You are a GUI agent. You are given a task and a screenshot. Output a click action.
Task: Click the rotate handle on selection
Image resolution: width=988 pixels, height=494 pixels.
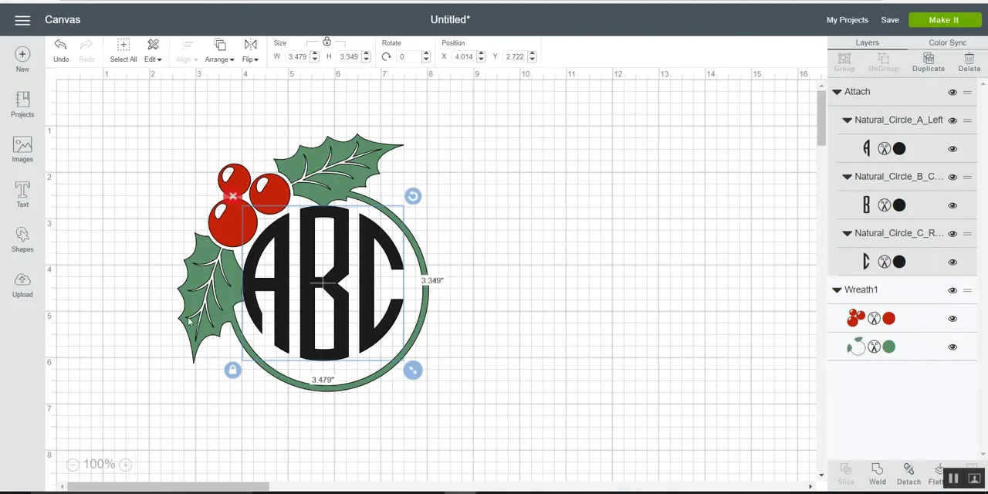tap(413, 196)
